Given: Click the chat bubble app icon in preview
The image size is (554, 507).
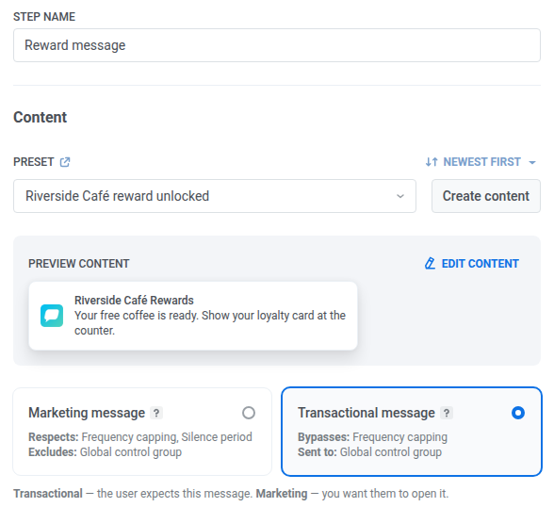Looking at the screenshot, I should [52, 316].
